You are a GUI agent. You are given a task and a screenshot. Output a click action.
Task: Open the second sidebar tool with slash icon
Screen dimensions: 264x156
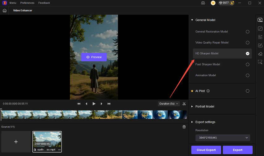tap(260, 28)
